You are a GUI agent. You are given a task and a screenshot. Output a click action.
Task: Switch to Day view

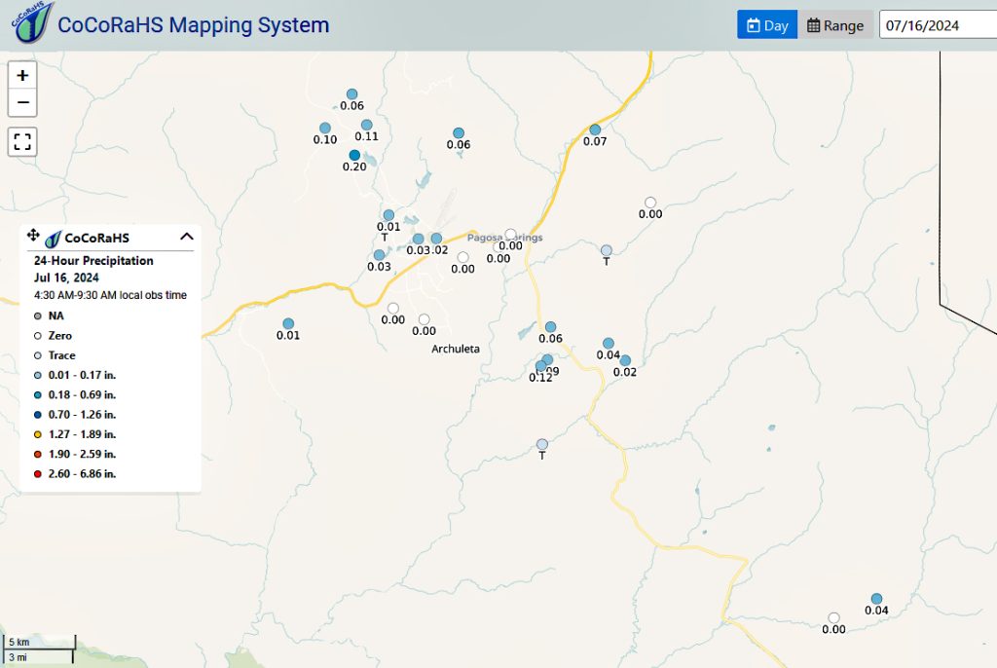767,25
